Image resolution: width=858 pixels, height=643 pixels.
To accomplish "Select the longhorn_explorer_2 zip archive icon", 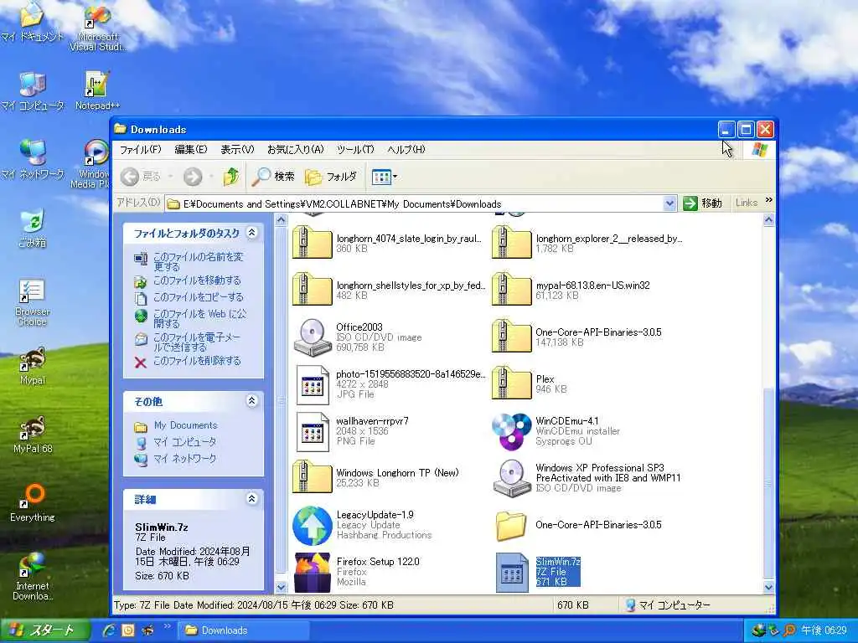I will point(511,244).
